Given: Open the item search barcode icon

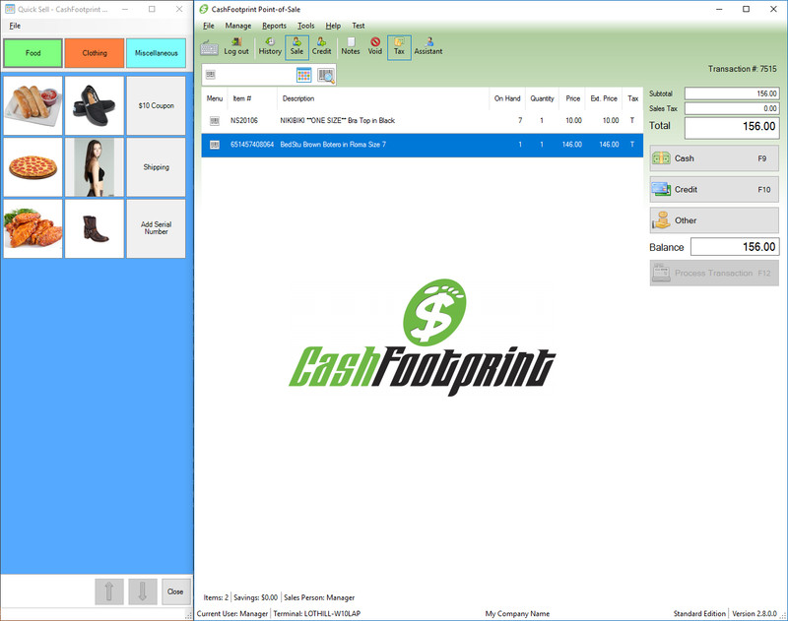Looking at the screenshot, I should (326, 76).
